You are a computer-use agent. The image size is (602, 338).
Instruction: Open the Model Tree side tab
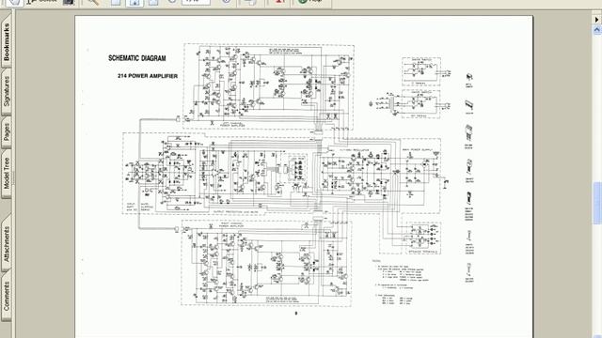pyautogui.click(x=7, y=174)
